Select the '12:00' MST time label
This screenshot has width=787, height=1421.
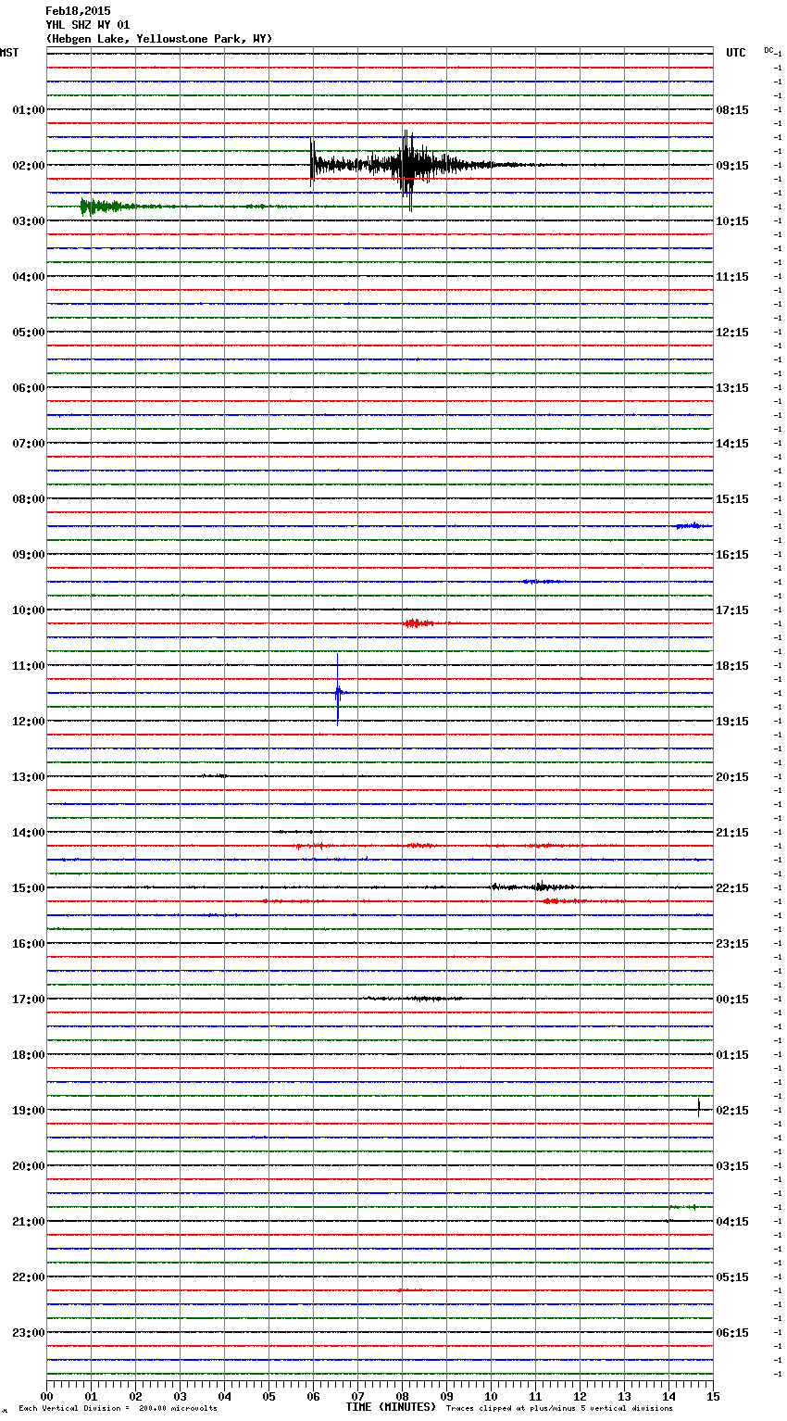[x=29, y=722]
